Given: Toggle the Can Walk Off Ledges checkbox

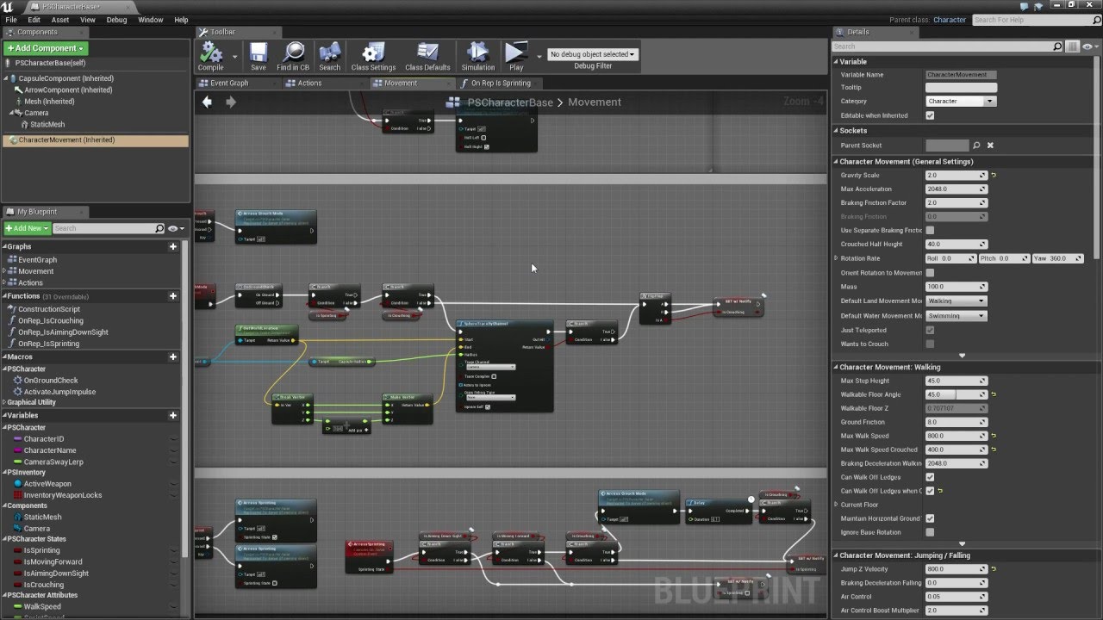Looking at the screenshot, I should coord(930,477).
